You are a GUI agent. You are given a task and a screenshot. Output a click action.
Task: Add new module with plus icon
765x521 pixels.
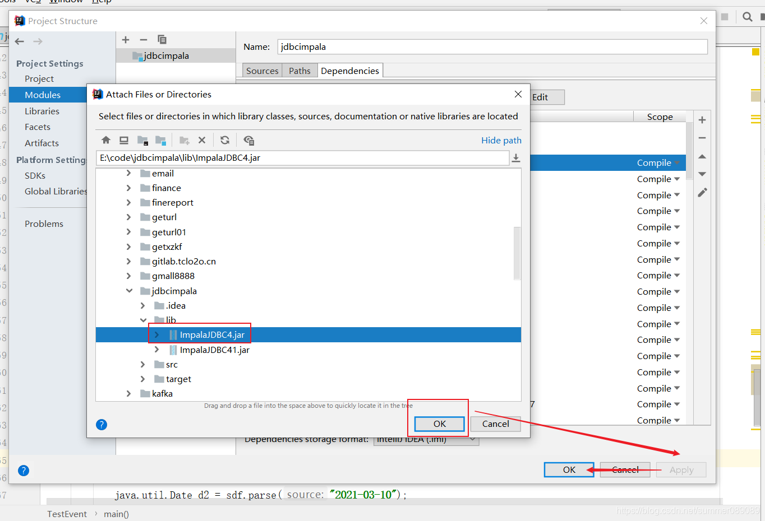[x=126, y=40]
